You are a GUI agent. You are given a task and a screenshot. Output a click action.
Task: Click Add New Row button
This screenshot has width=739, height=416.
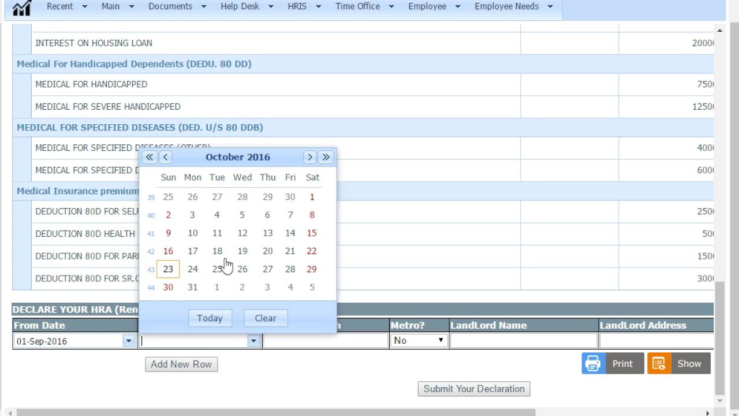pyautogui.click(x=181, y=364)
